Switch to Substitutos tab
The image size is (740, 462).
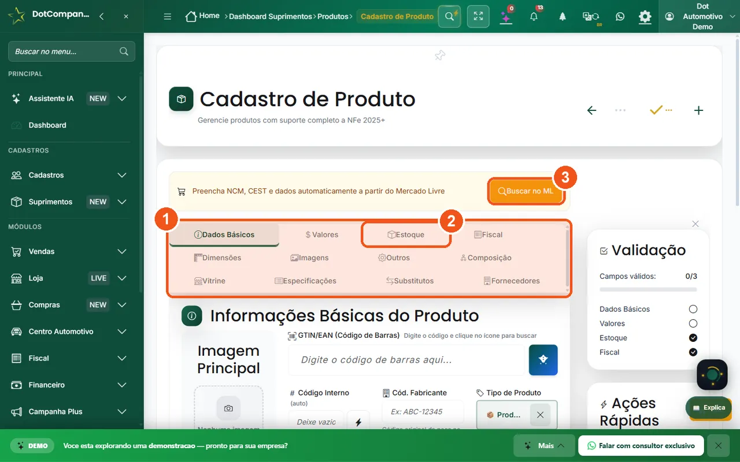click(410, 281)
